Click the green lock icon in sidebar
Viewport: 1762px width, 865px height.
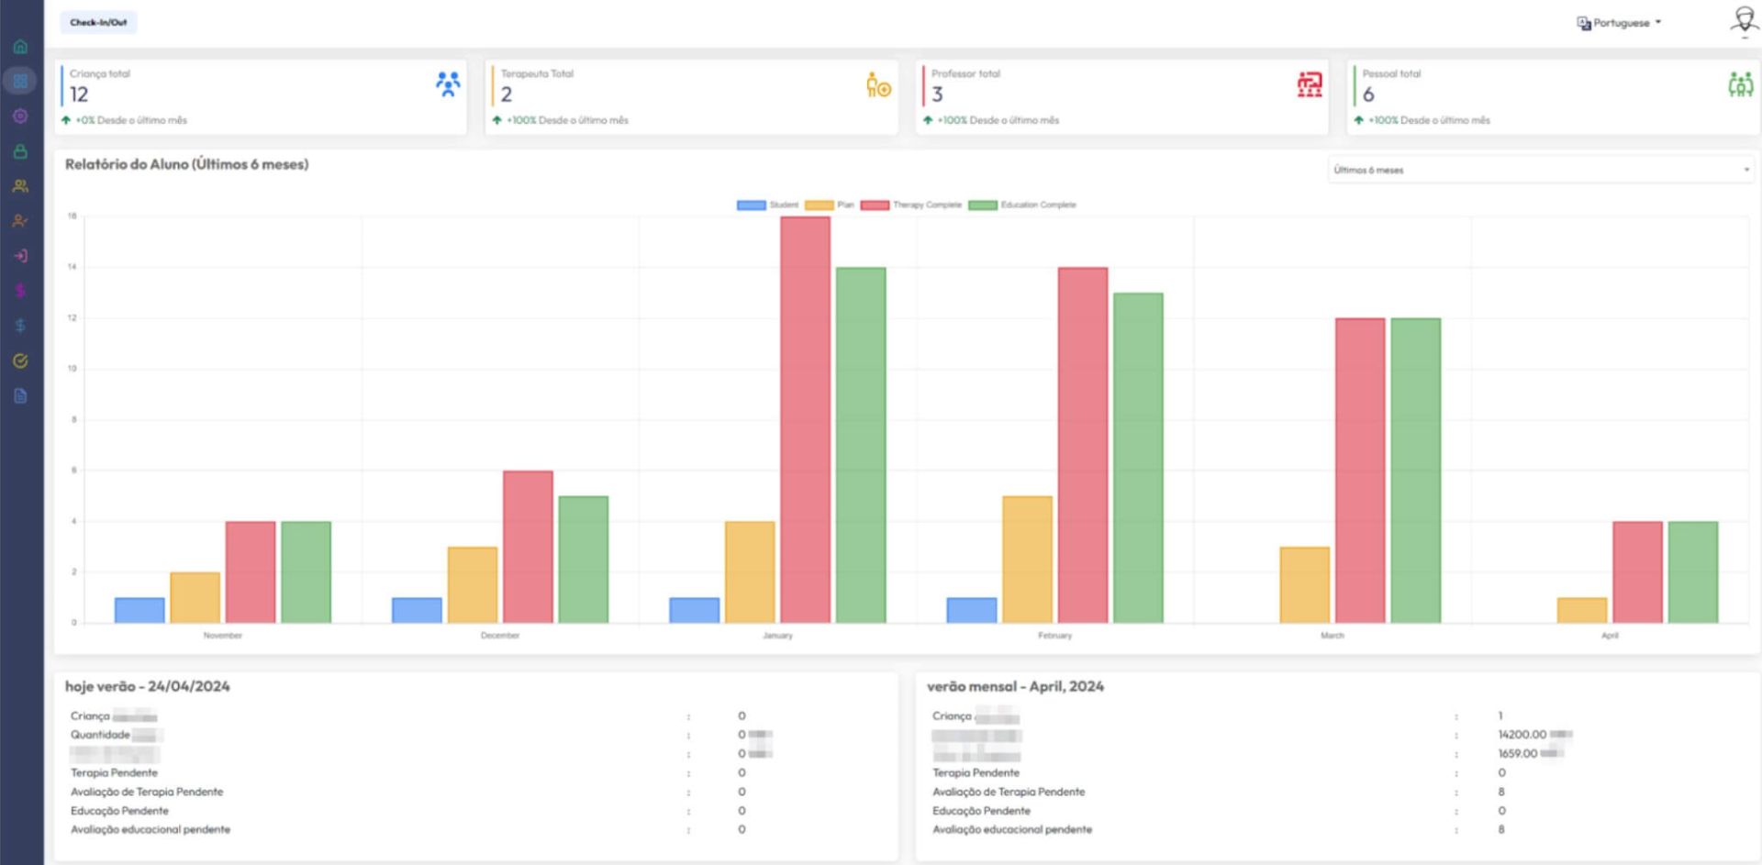coord(20,151)
